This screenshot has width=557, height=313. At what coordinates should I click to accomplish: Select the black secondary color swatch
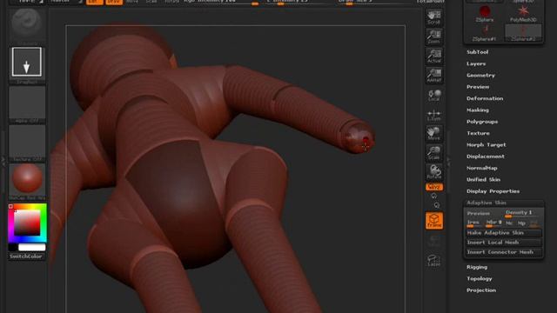[13, 247]
